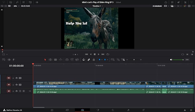Toggle timeline Snapping magnet
This screenshot has height=112, width=195.
(x=84, y=60)
